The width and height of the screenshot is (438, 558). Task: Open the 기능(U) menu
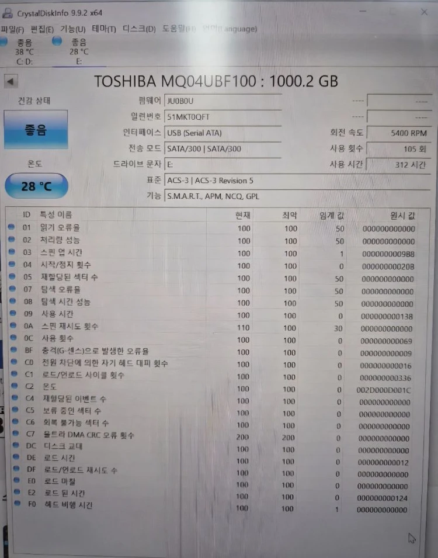[x=72, y=29]
